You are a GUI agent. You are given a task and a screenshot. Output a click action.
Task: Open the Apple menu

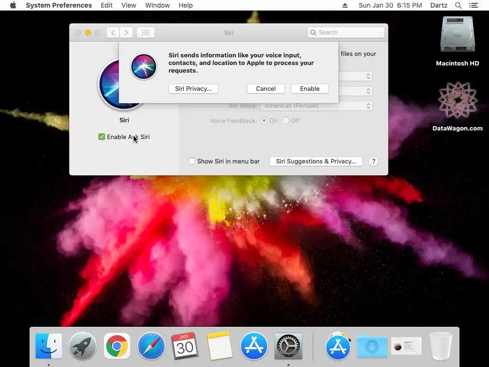(13, 5)
